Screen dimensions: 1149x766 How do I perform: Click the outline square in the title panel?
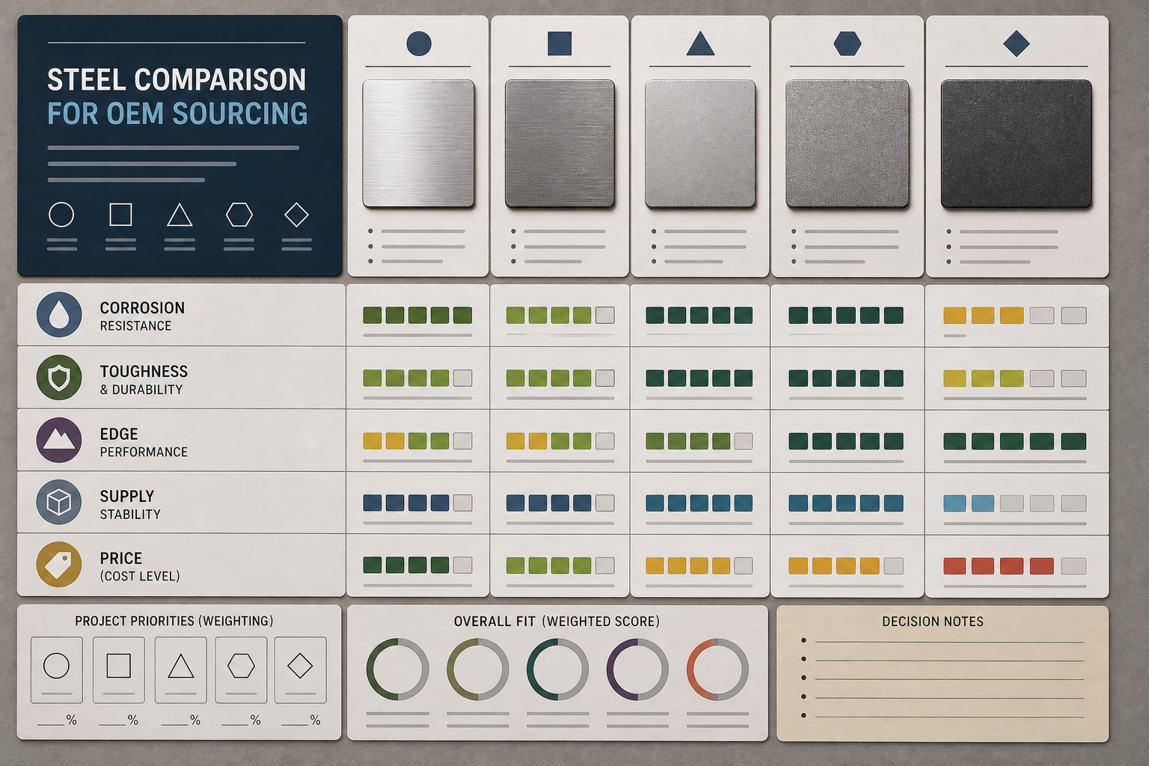[x=120, y=215]
